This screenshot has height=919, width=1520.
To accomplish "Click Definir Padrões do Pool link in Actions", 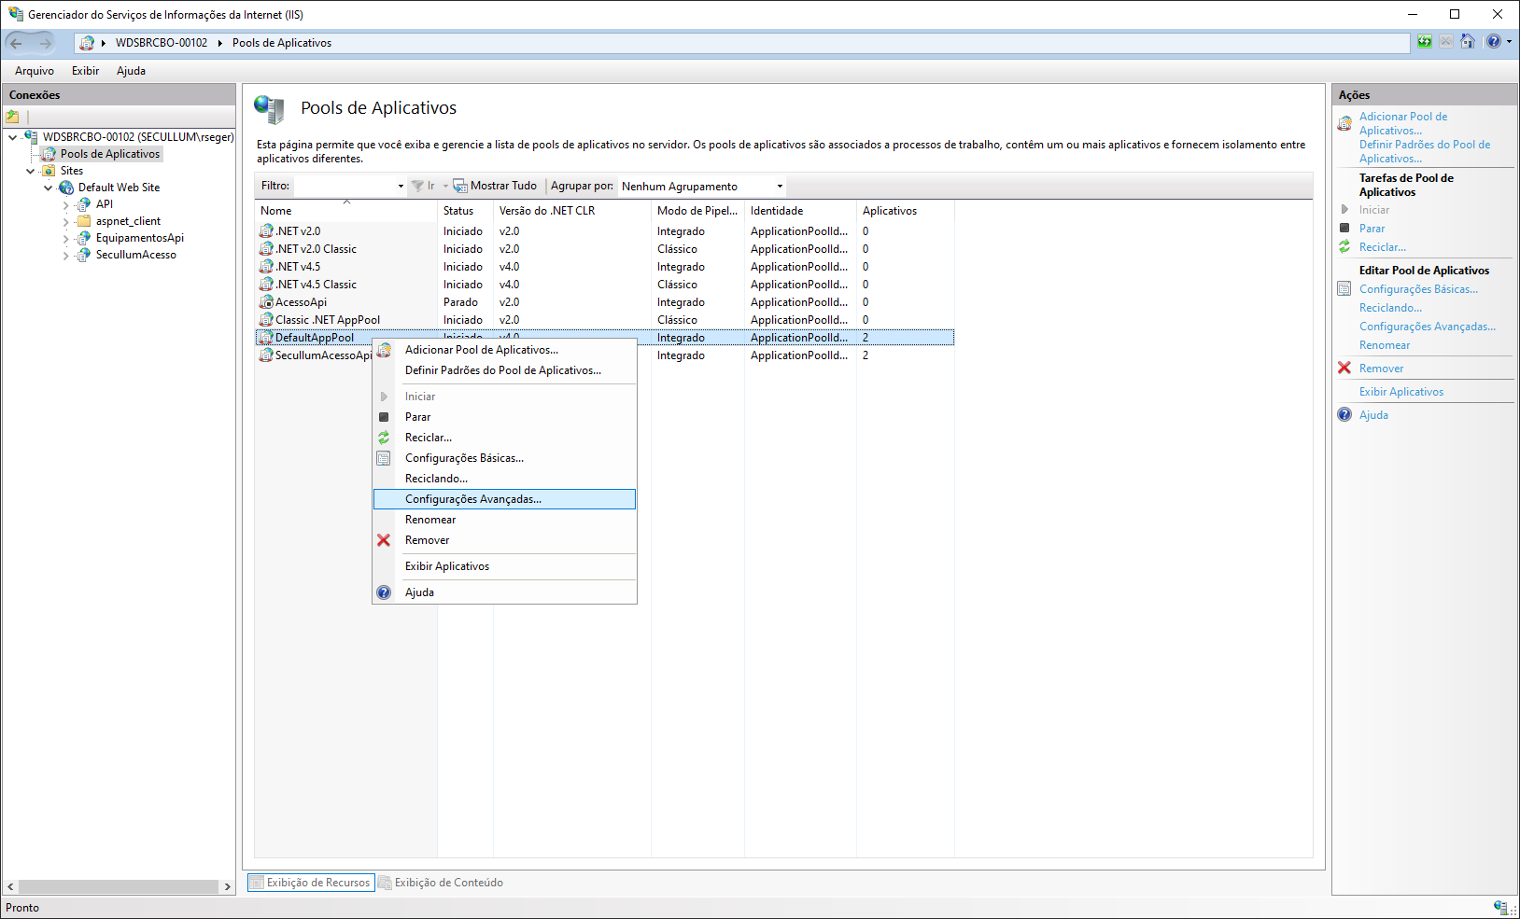I will [x=1424, y=151].
